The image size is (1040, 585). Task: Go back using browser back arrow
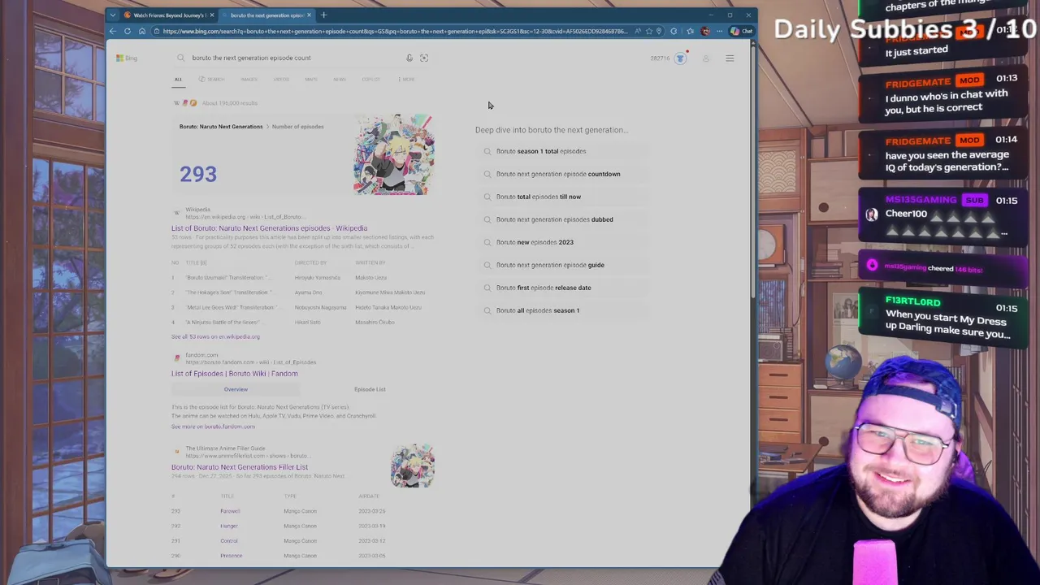[x=113, y=31]
